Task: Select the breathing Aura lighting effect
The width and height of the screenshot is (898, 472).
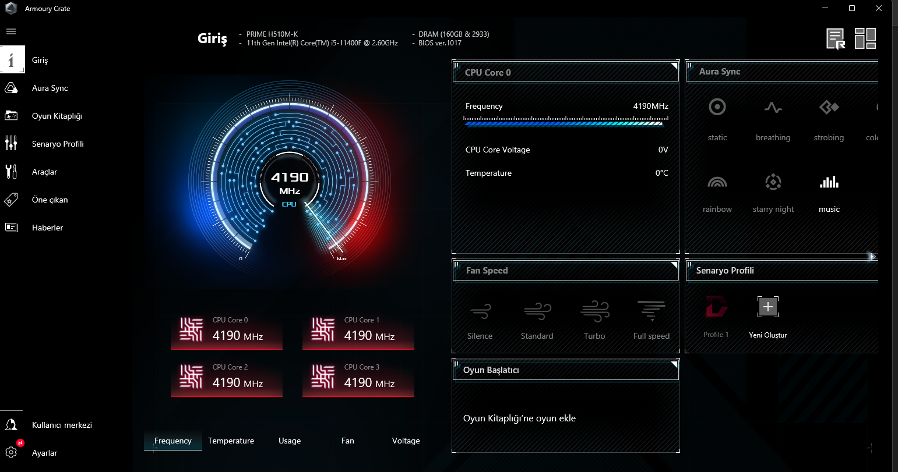Action: (x=773, y=119)
